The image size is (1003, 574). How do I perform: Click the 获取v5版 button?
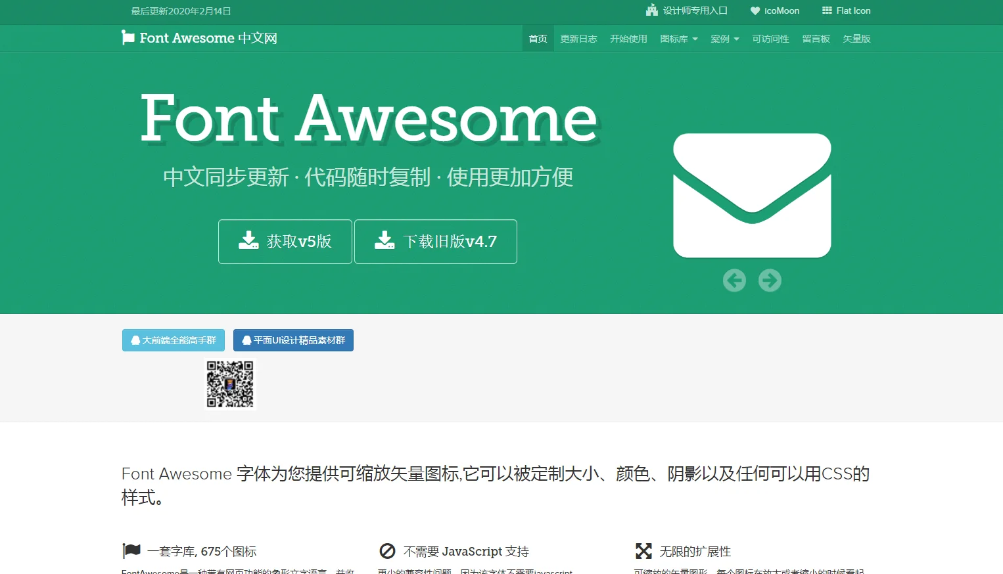coord(285,242)
